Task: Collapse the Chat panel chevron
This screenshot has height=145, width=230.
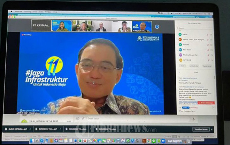Action: [179, 72]
